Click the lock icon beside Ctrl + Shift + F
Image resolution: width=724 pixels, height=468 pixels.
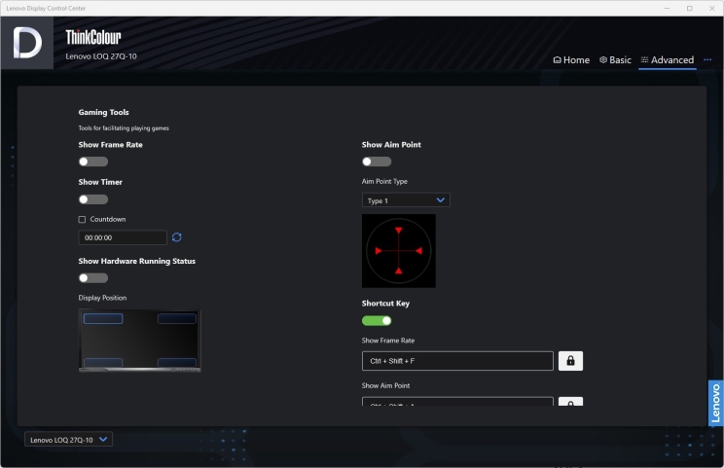570,361
